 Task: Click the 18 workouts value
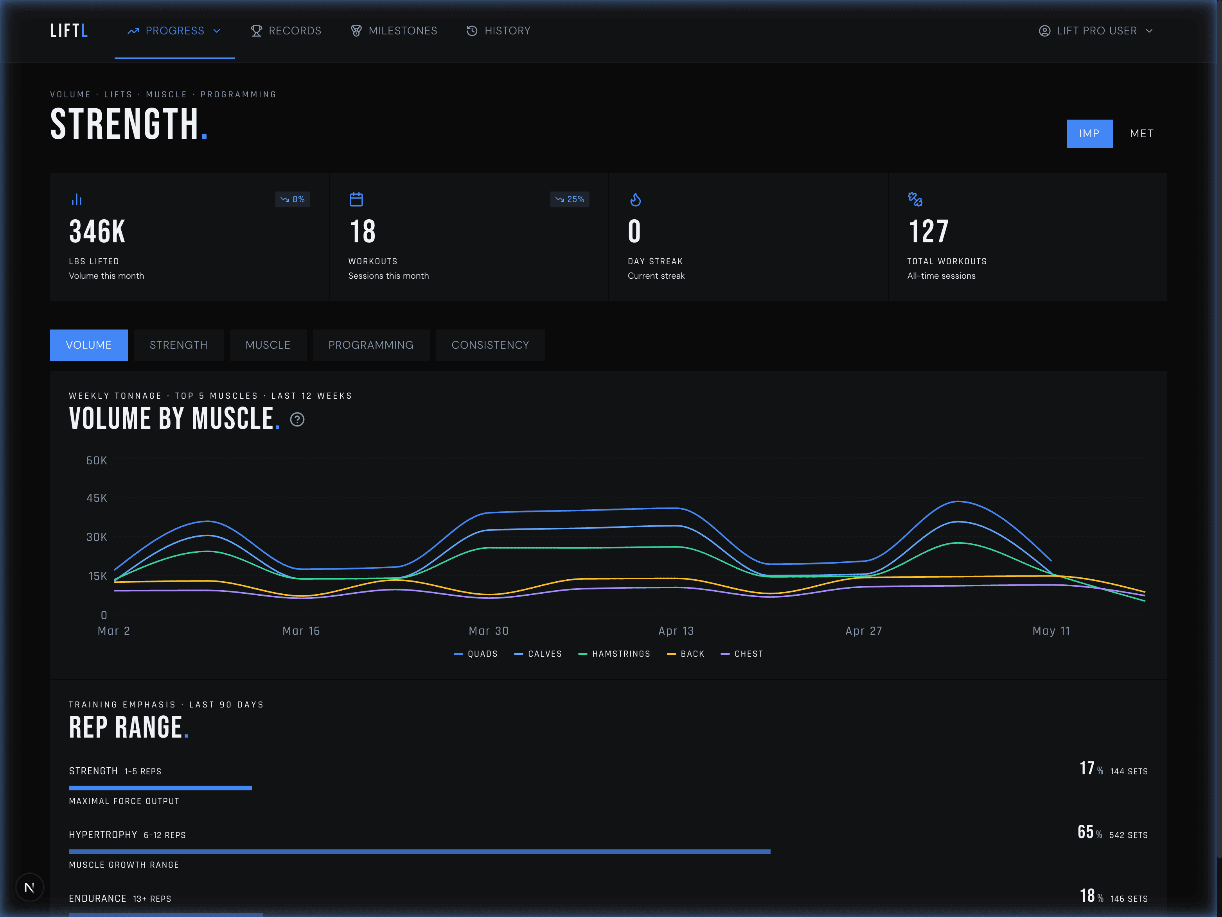(362, 231)
